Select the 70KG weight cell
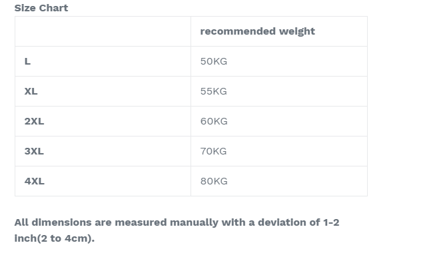 coord(279,151)
